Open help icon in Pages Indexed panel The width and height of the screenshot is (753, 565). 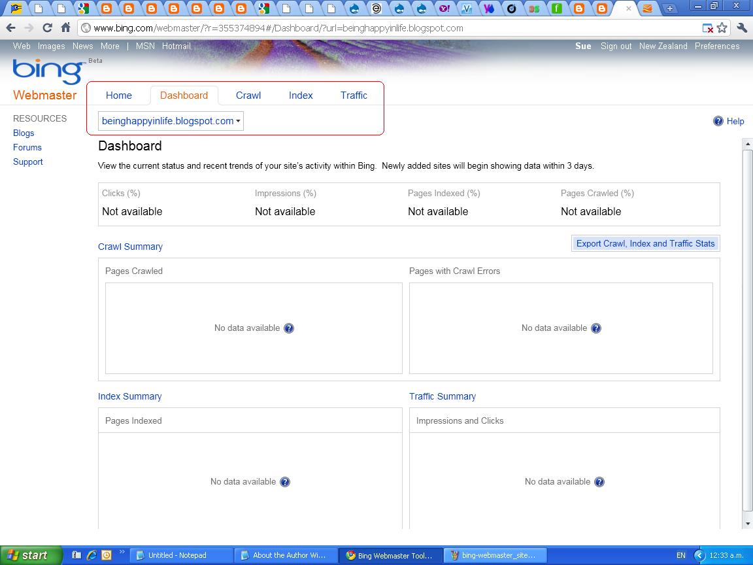coord(285,482)
